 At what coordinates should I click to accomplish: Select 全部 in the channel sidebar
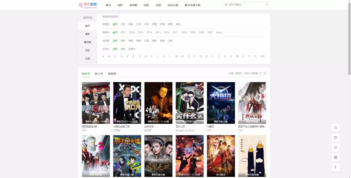pyautogui.click(x=87, y=26)
